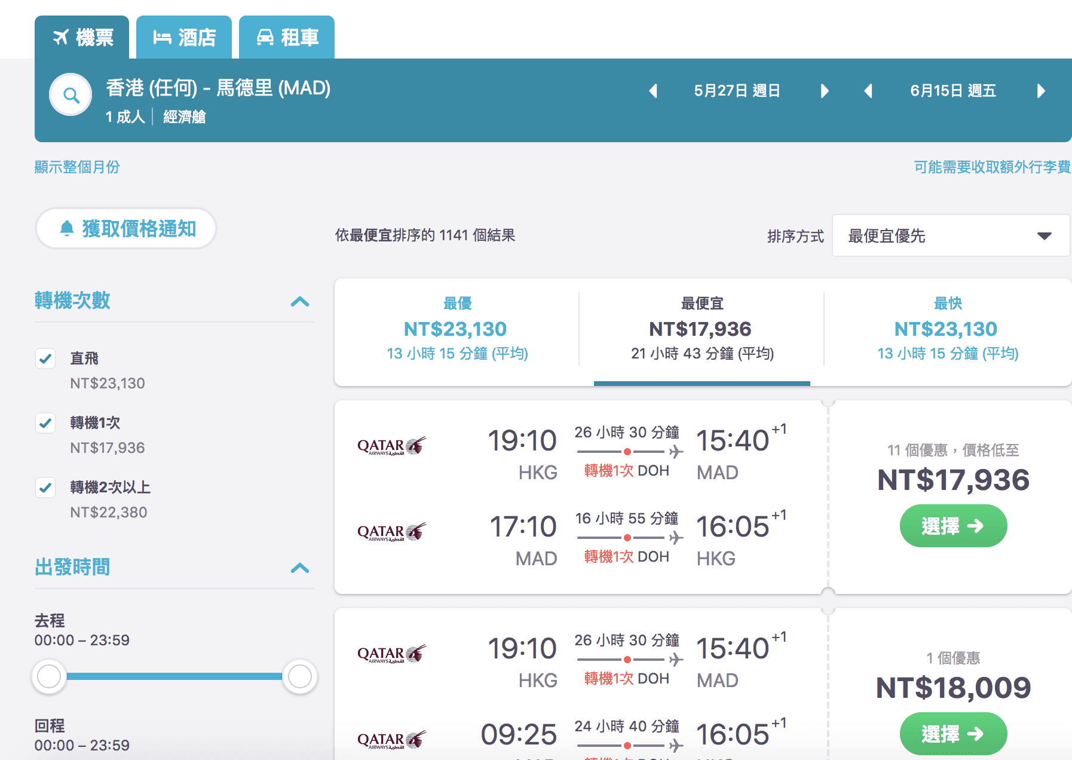Click 選擇 button for NT$18,009 deal
This screenshot has height=760, width=1072.
click(x=953, y=734)
